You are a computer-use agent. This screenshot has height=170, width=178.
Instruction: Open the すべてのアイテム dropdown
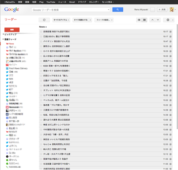(x=61, y=20)
